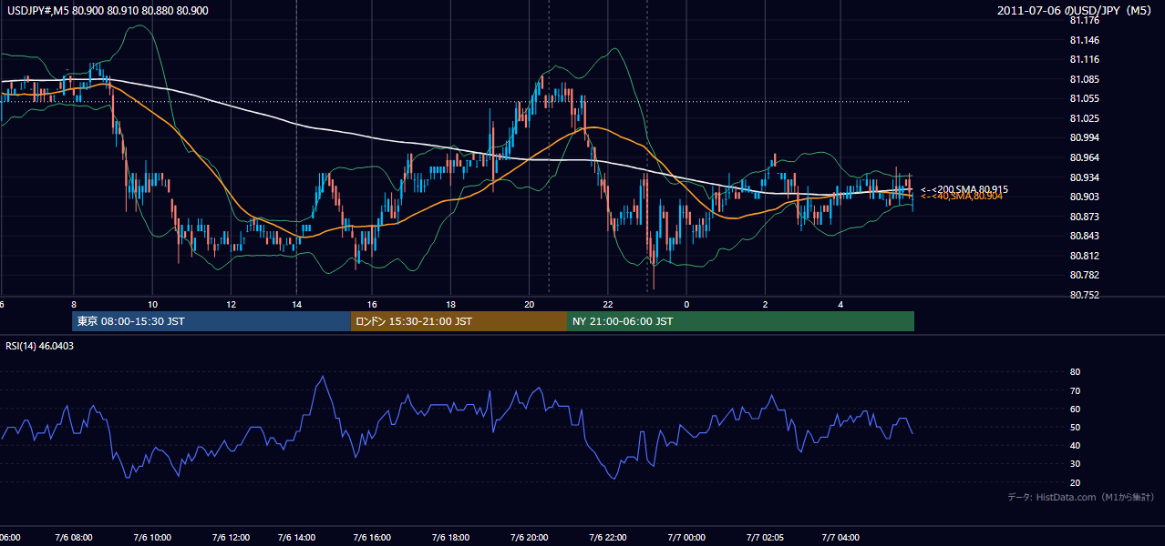This screenshot has height=546, width=1165.
Task: Click price axis value 81.085
Action: point(1083,79)
